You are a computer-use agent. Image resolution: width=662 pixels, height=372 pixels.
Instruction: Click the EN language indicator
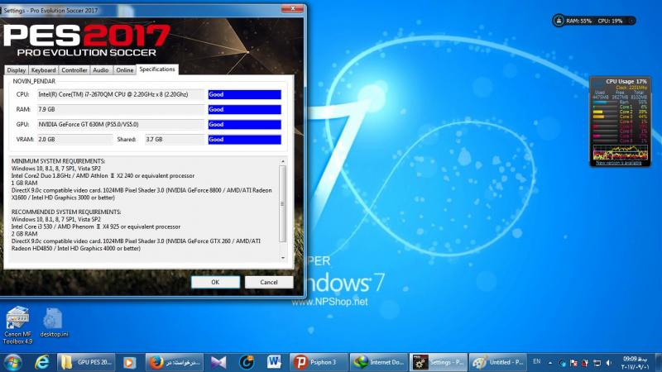point(536,361)
